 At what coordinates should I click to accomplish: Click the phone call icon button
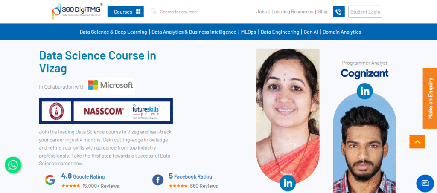[x=338, y=12]
